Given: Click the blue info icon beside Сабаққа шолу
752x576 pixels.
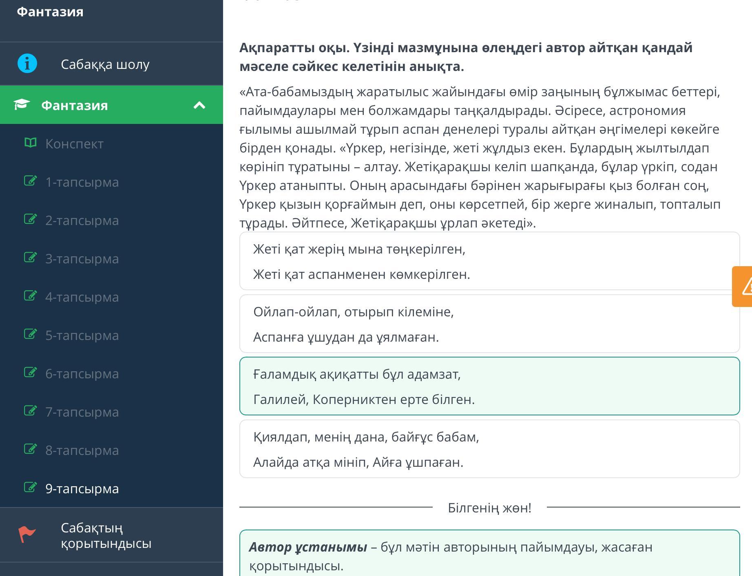Looking at the screenshot, I should tap(27, 64).
